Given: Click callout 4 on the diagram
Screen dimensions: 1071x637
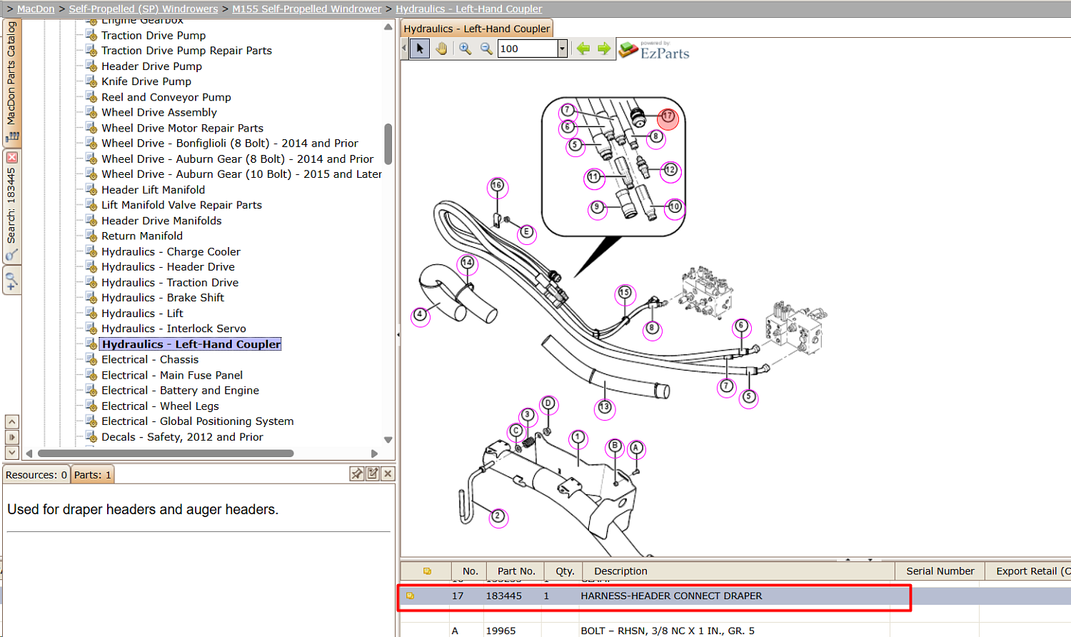Looking at the screenshot, I should 421,315.
